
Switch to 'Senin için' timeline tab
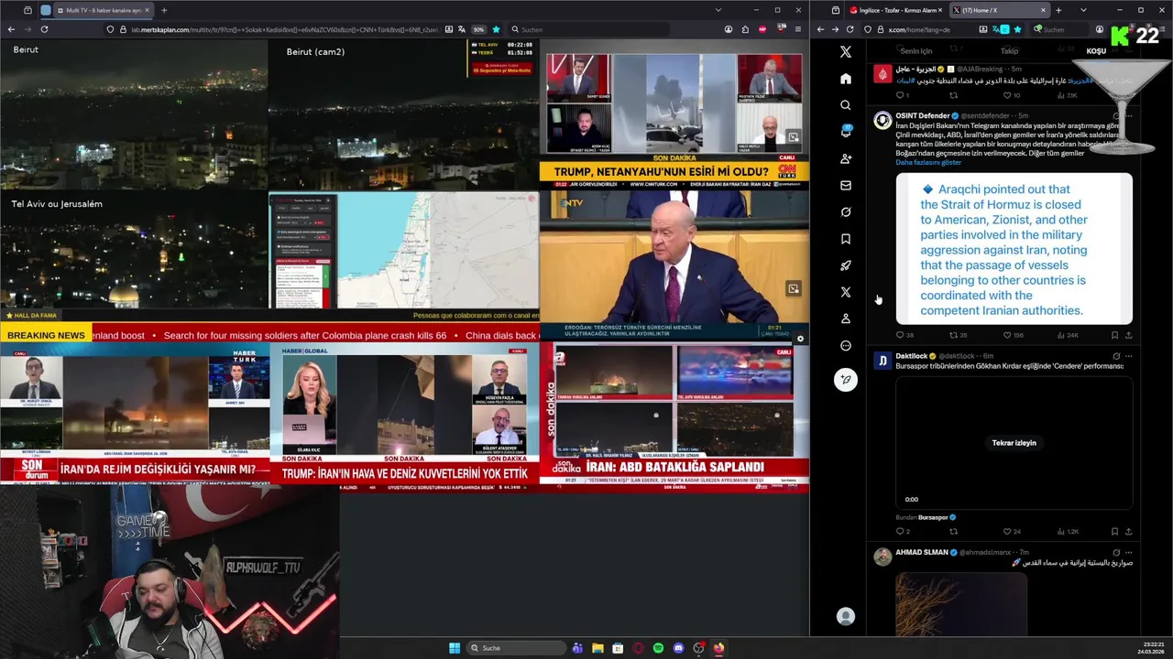pos(915,51)
